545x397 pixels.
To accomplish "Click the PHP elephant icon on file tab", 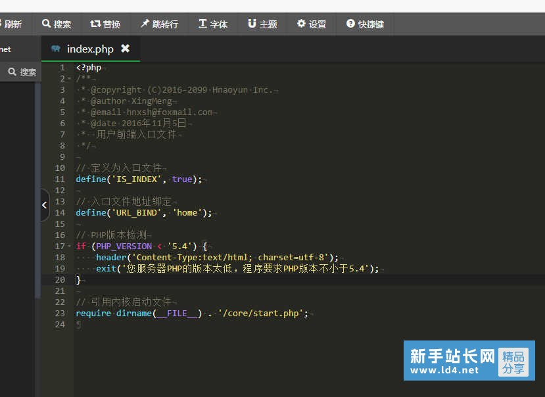I will [x=55, y=49].
